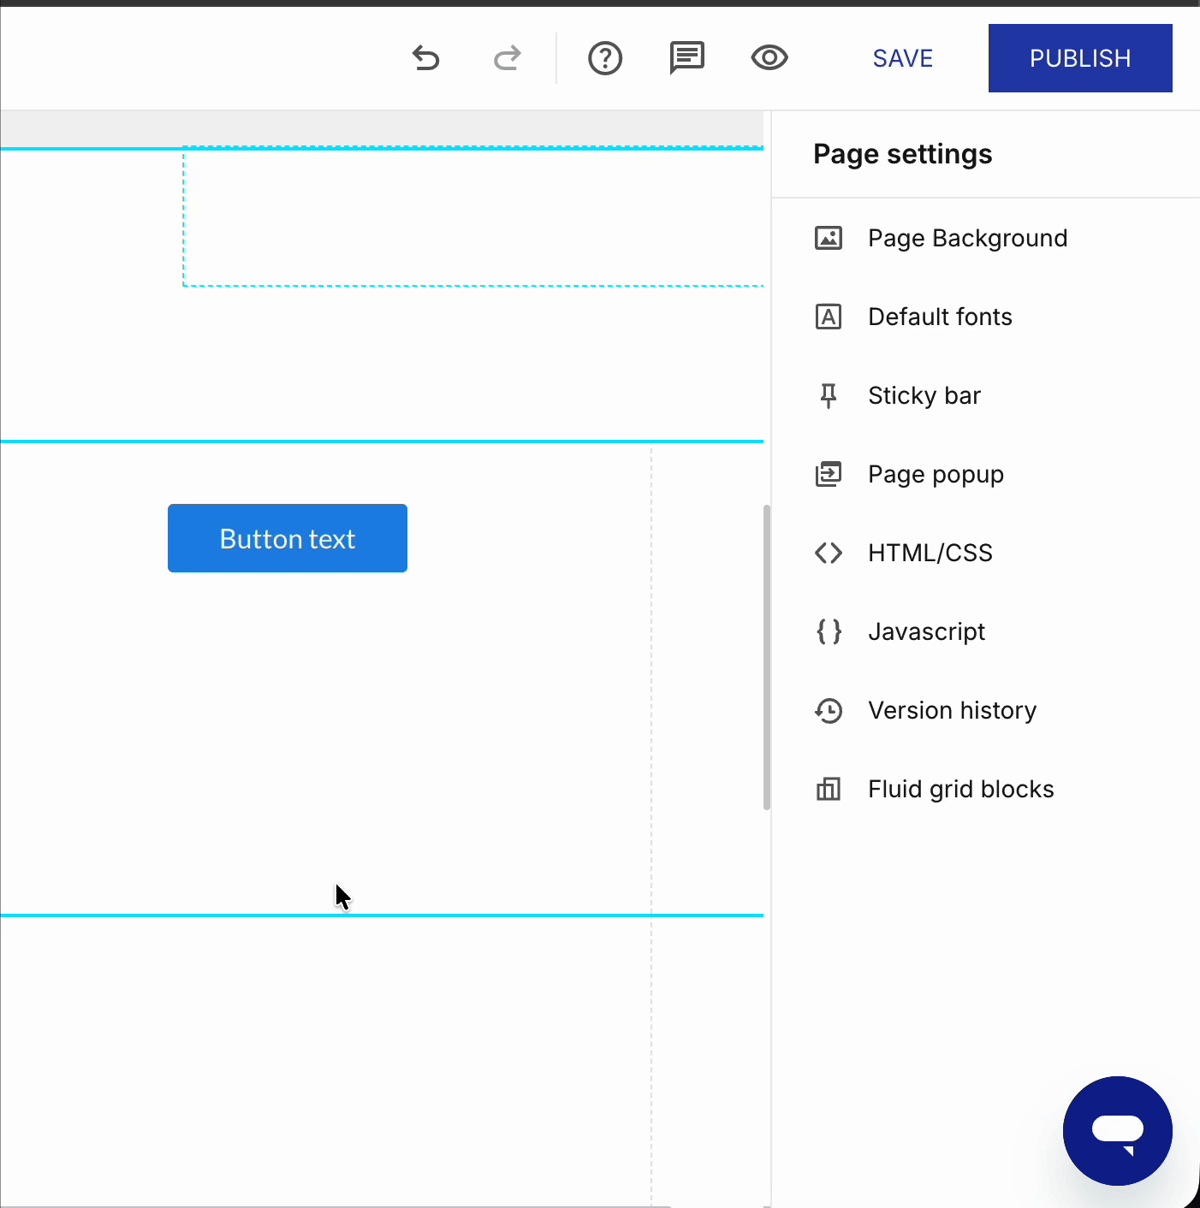Click the Sticky bar pin icon
Screen dimensions: 1200x1208
[829, 395]
